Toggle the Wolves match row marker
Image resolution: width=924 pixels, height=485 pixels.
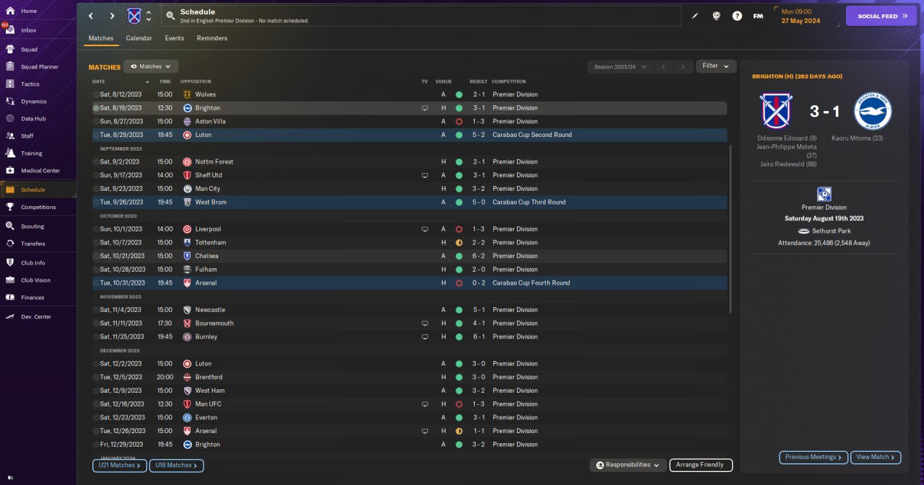(96, 94)
